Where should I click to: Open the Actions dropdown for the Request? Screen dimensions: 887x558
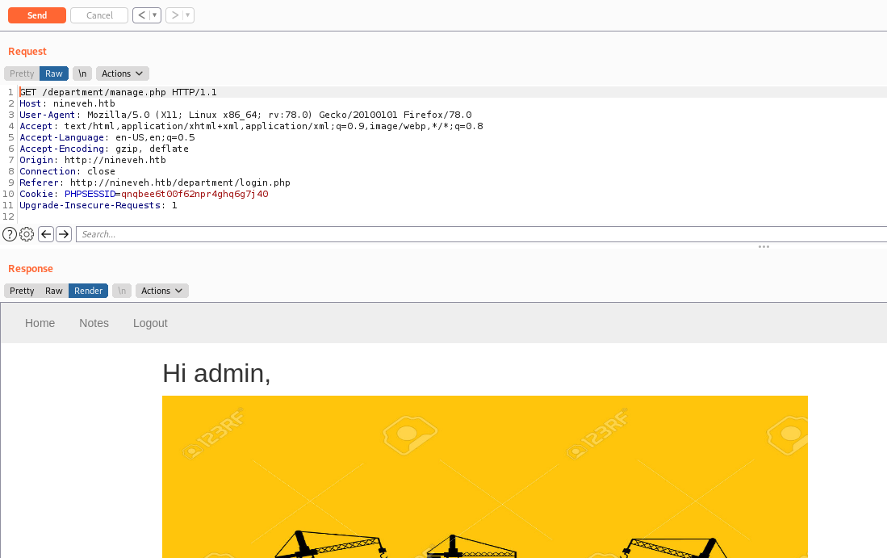click(122, 73)
